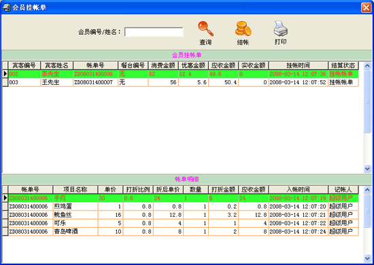Click the 入帐时间 column header
The width and height of the screenshot is (374, 265).
tap(298, 190)
